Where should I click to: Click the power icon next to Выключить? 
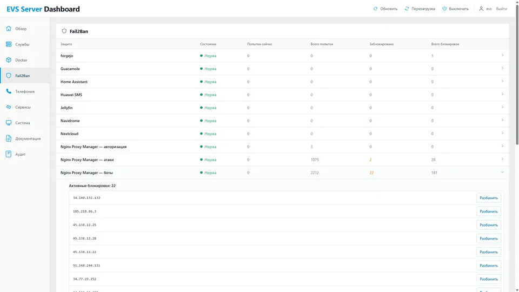(x=444, y=9)
